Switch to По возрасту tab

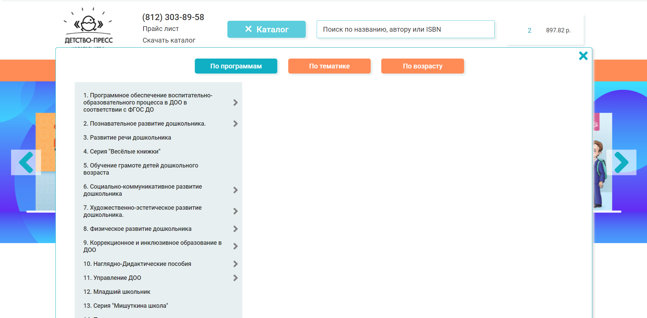click(x=423, y=66)
